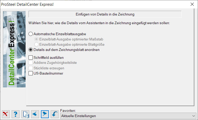The image size is (198, 120).
Task: Click the document template save icon
Action: point(25,114)
